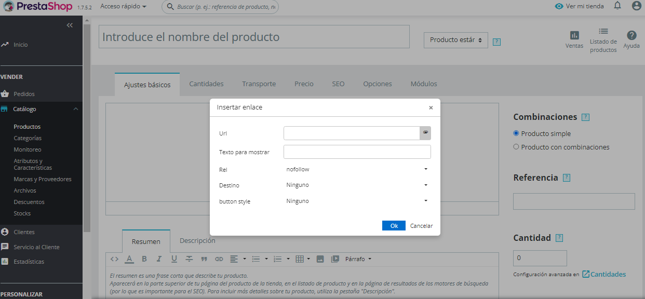Image resolution: width=645 pixels, height=299 pixels.
Task: Click the numbered list icon
Action: (x=277, y=259)
